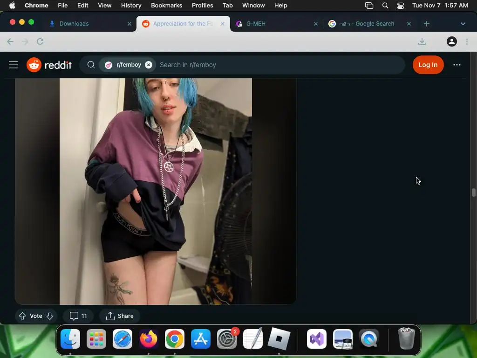Open the History menu
The height and width of the screenshot is (358, 477).
click(131, 5)
